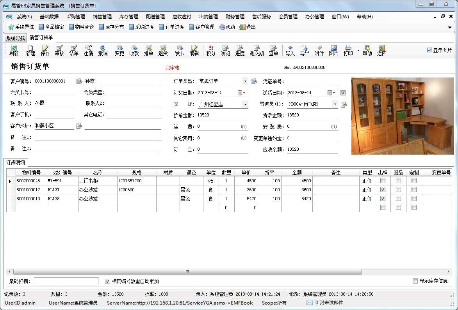Click the 条码扫描 input field
Viewport: 458px width, 310px height.
pyautogui.click(x=66, y=281)
